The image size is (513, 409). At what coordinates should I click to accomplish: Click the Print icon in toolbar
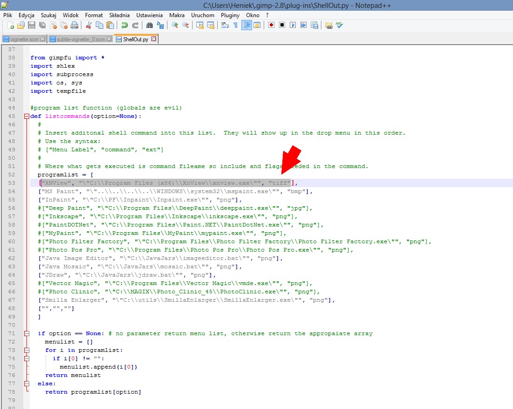[x=74, y=25]
